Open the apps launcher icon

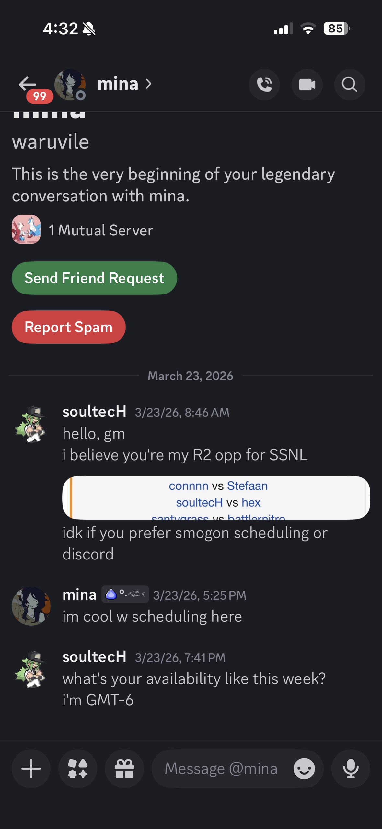[78, 768]
